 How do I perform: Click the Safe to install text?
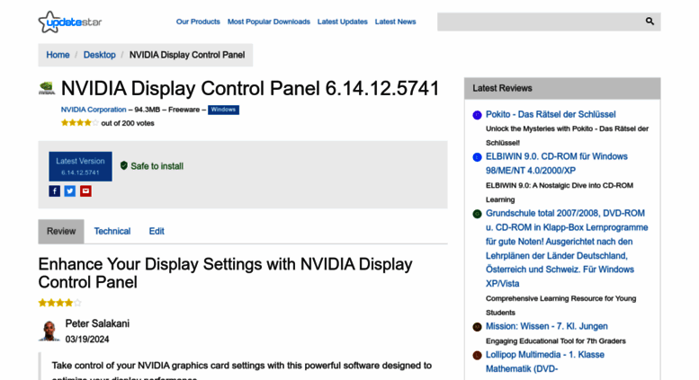[157, 166]
